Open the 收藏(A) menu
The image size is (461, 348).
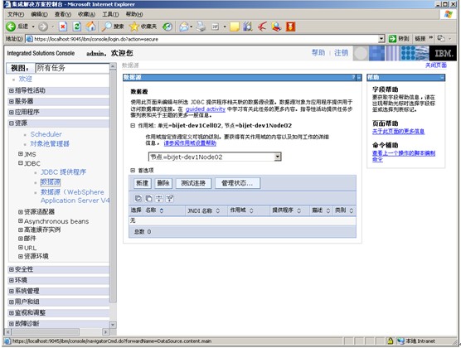[x=86, y=14]
